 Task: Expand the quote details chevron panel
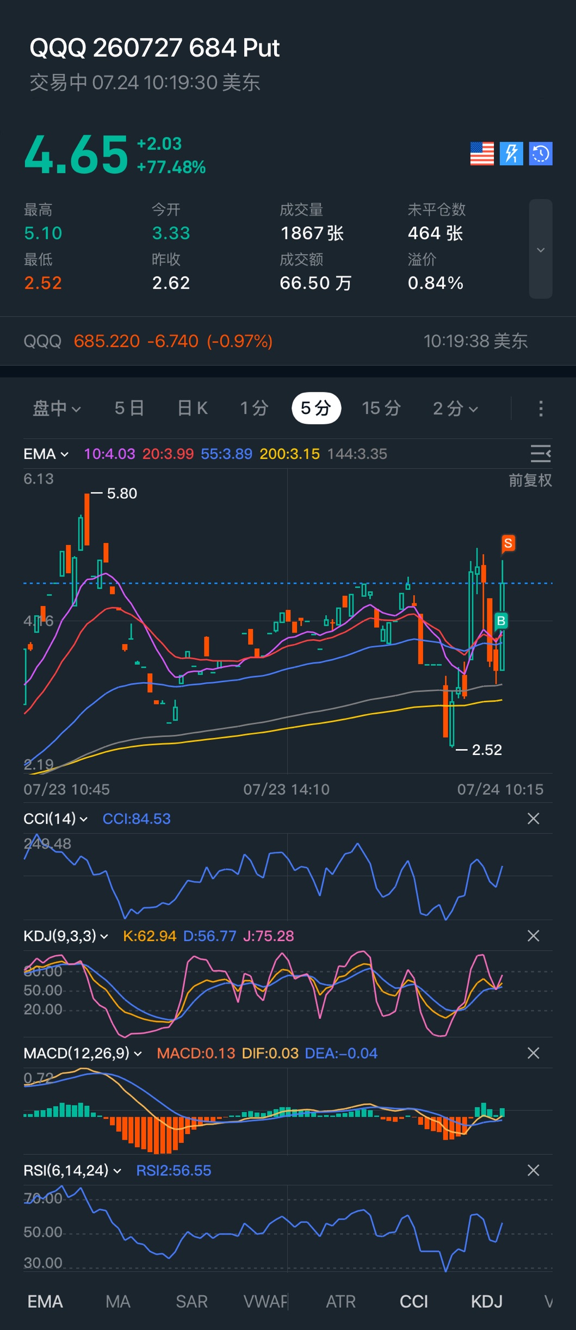(x=541, y=249)
